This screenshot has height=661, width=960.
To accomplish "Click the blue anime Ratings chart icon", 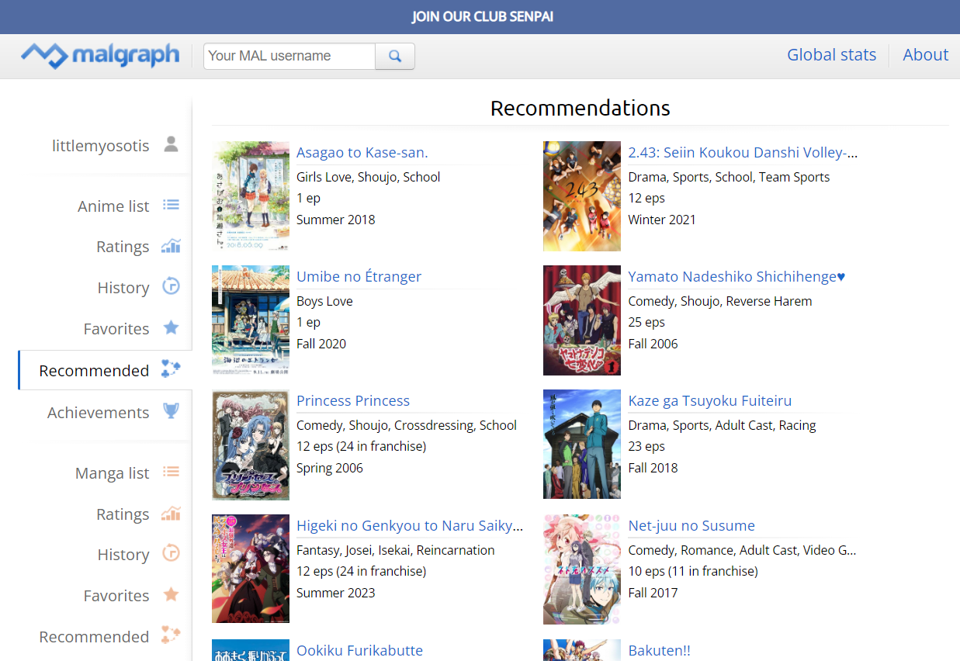I will coord(171,246).
